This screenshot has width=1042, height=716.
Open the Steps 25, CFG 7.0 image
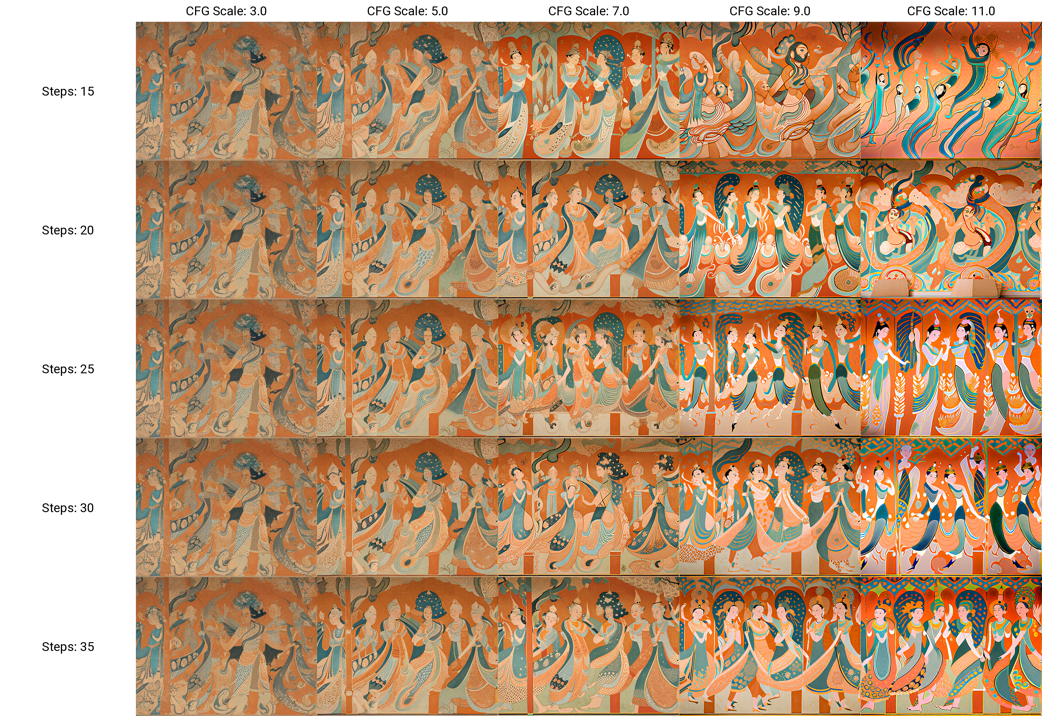pos(588,369)
